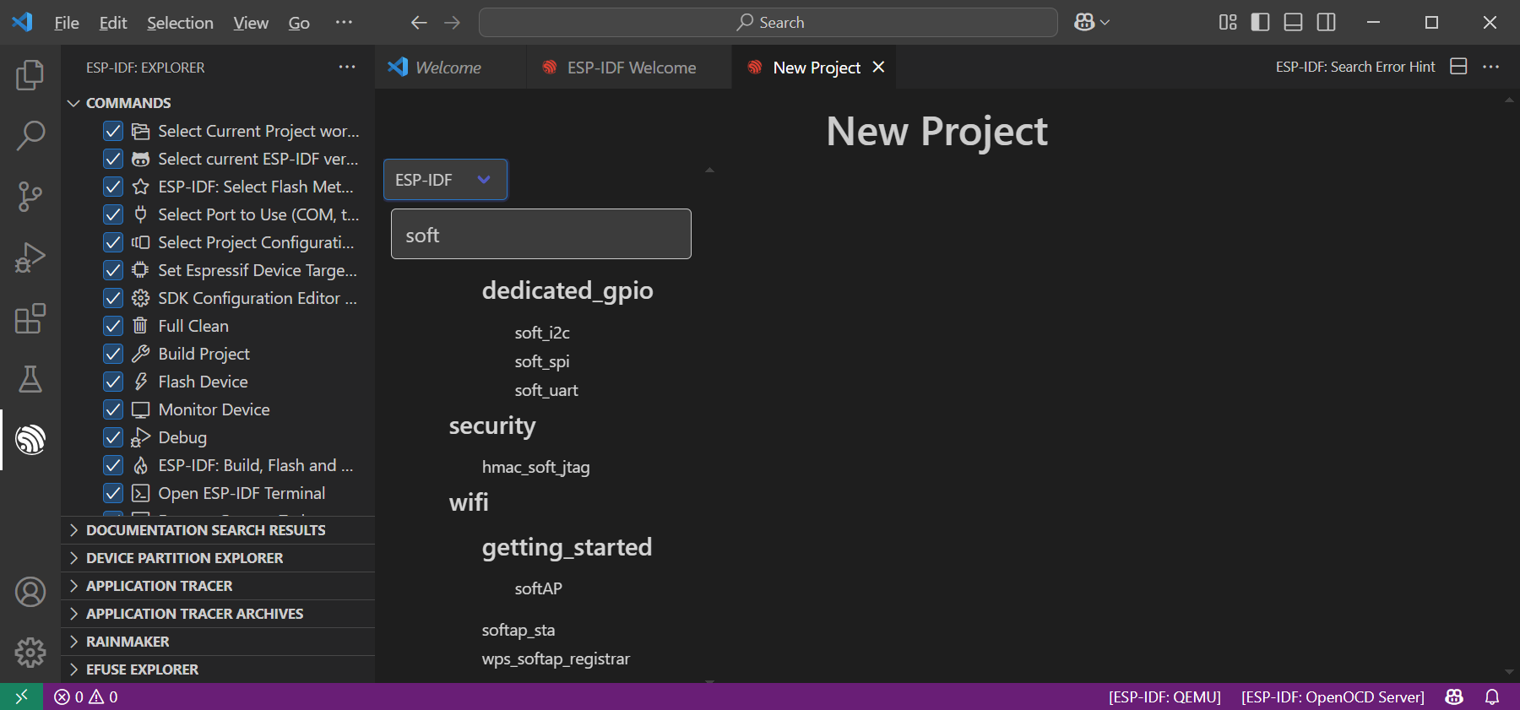Uncheck Select current ESP-IDF version command
The width and height of the screenshot is (1520, 710).
click(113, 159)
